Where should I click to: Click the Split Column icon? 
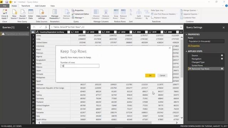click(x=139, y=14)
